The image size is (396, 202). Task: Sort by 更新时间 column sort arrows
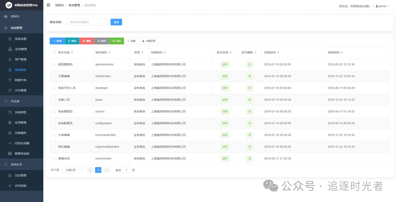[x=342, y=52]
